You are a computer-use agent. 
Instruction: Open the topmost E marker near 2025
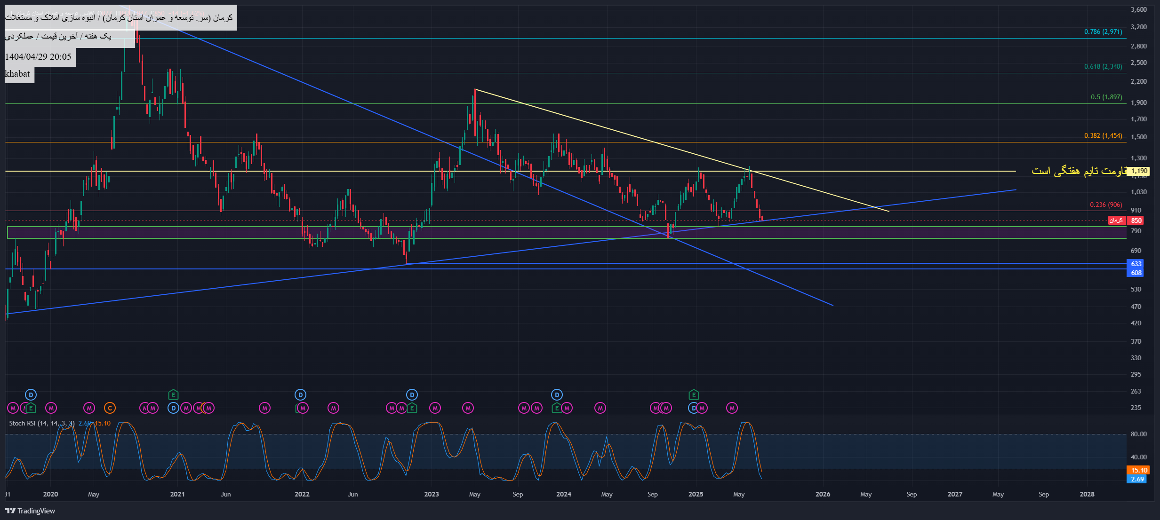(x=694, y=394)
